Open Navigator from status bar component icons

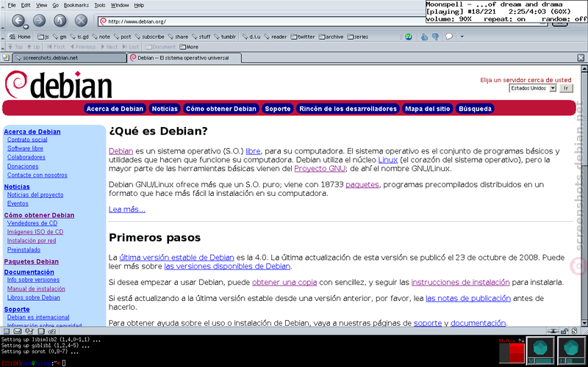7,331
